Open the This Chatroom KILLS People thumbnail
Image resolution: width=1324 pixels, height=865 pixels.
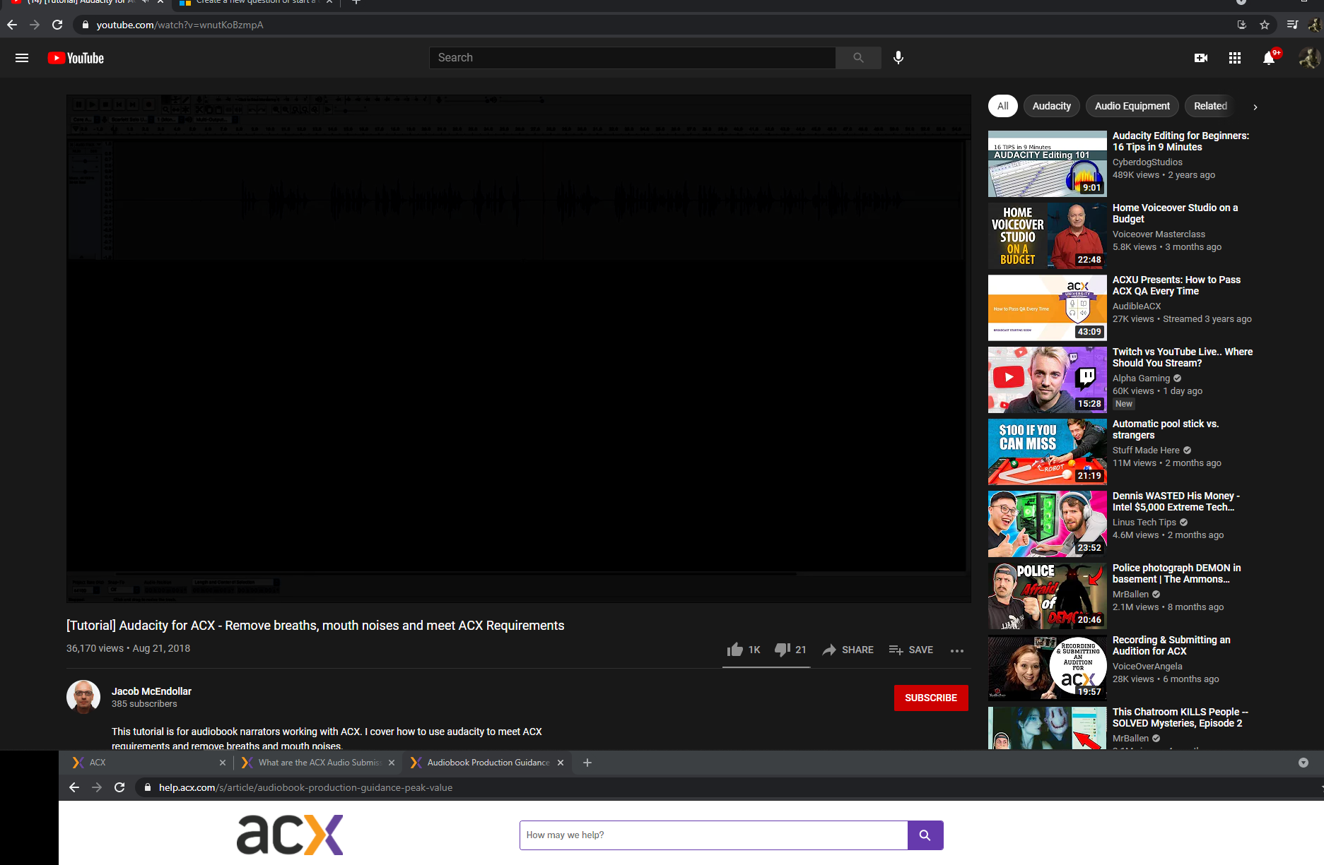1048,727
